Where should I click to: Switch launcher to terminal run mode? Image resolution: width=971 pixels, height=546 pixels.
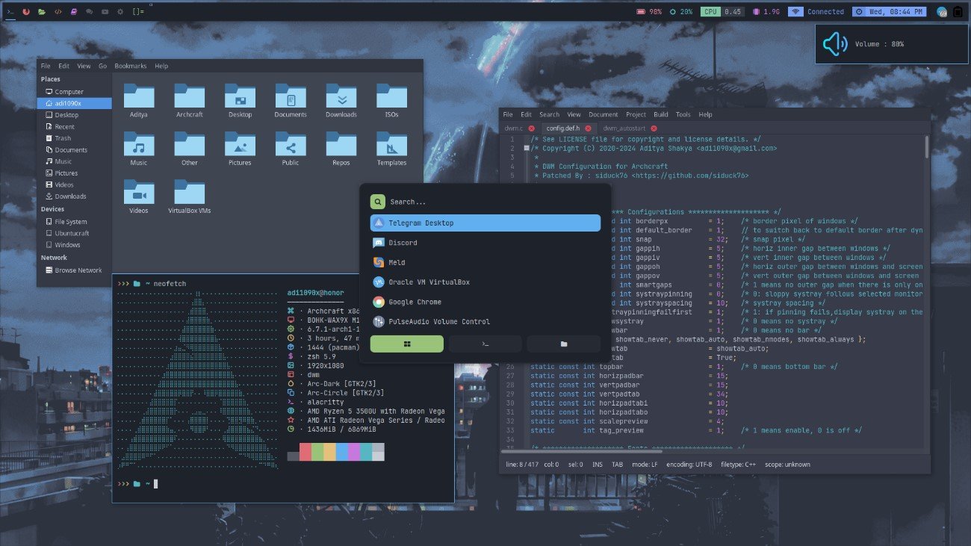[x=485, y=344]
